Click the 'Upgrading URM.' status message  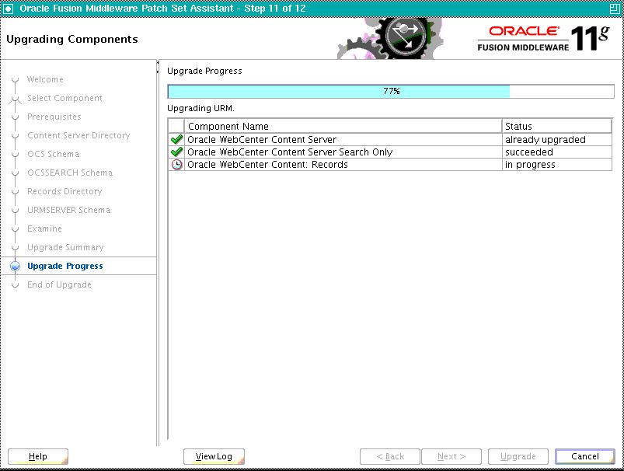pos(200,108)
